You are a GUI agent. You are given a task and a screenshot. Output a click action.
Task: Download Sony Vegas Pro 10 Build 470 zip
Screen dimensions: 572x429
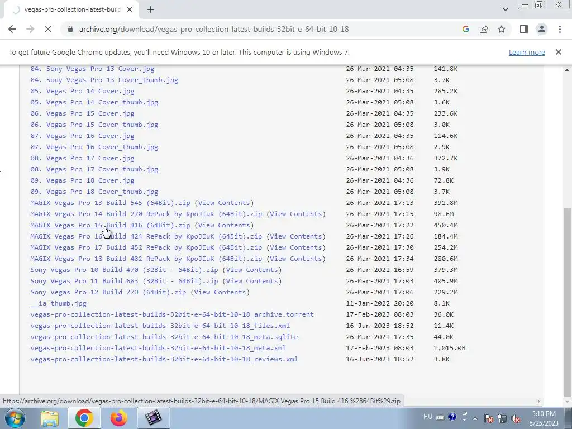tap(124, 270)
